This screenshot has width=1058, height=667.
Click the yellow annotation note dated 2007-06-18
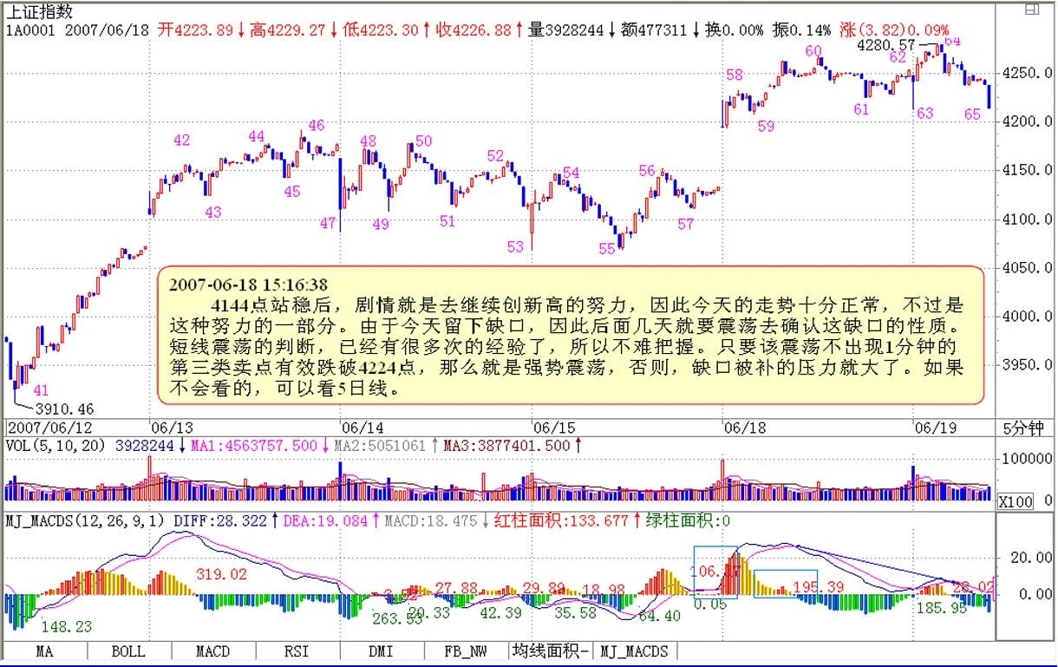571,335
